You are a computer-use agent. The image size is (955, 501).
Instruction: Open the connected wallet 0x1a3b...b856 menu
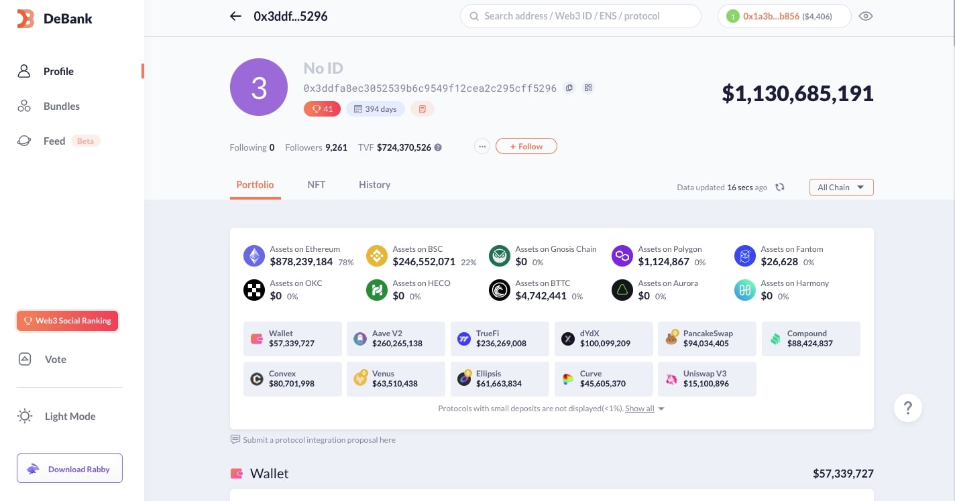(784, 16)
